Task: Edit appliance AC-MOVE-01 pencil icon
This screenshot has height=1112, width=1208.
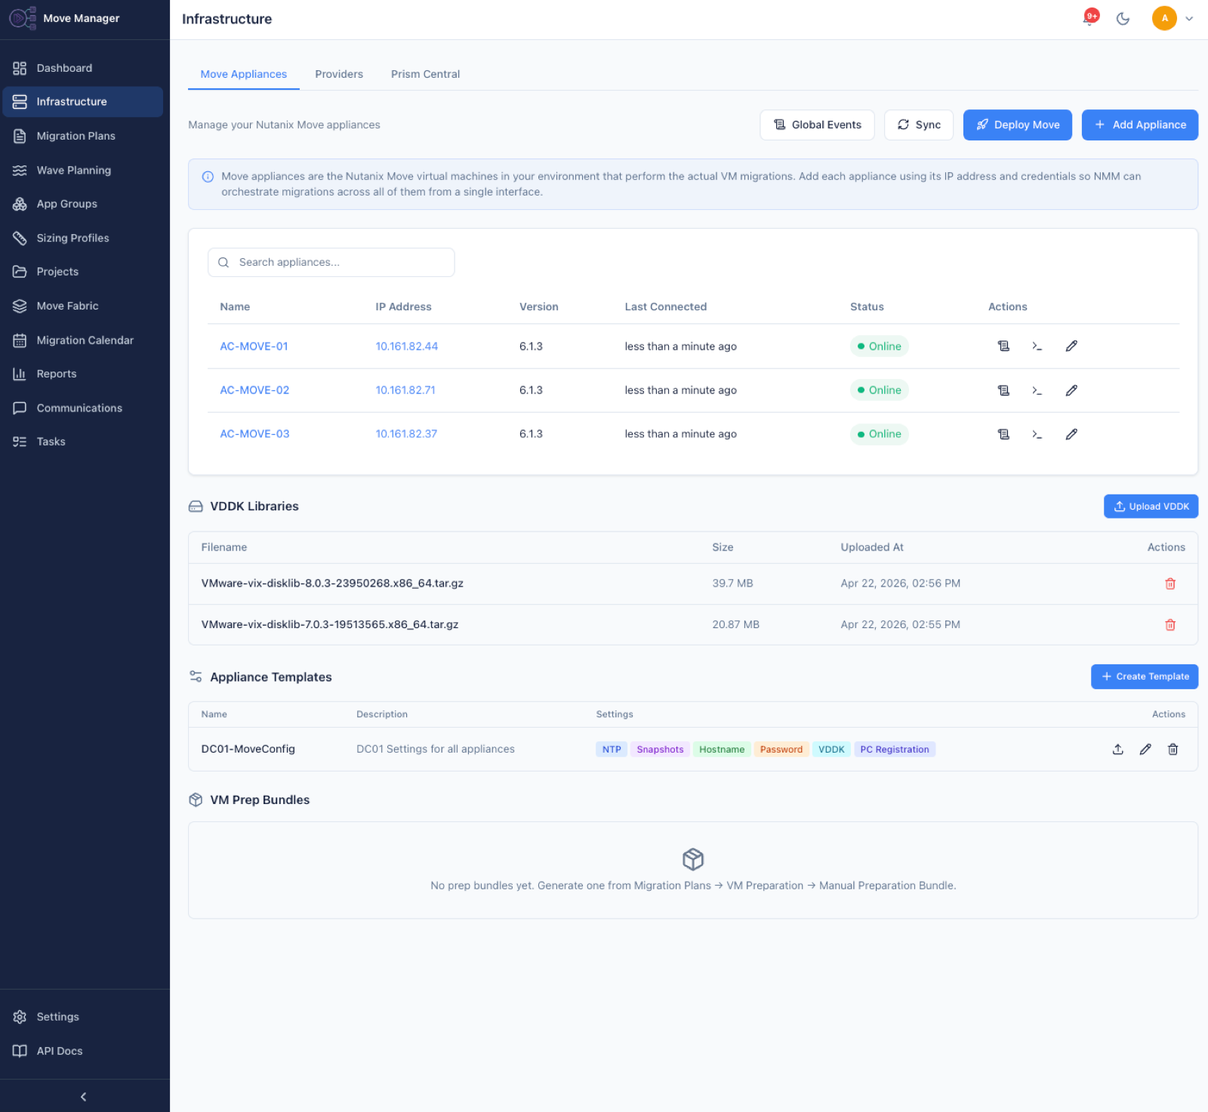Action: click(x=1071, y=346)
